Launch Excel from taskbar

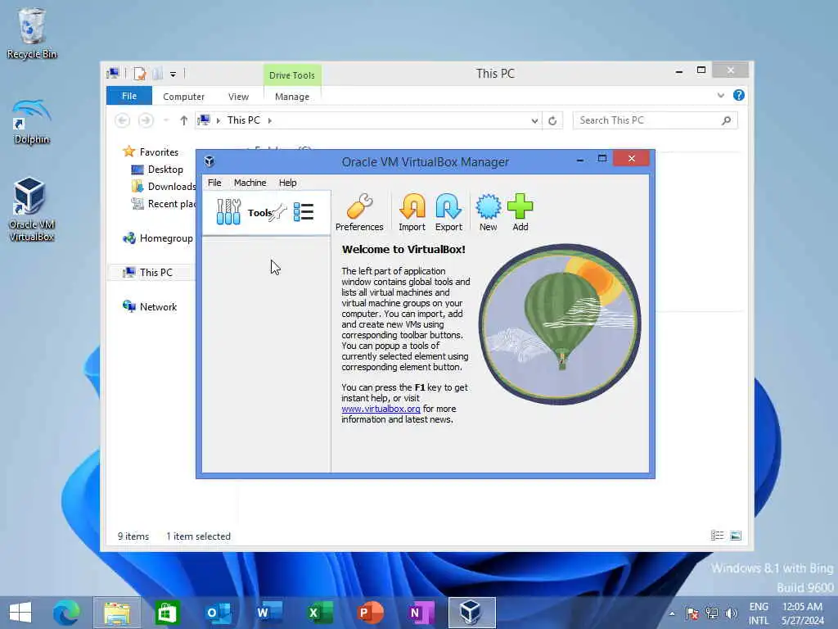320,613
